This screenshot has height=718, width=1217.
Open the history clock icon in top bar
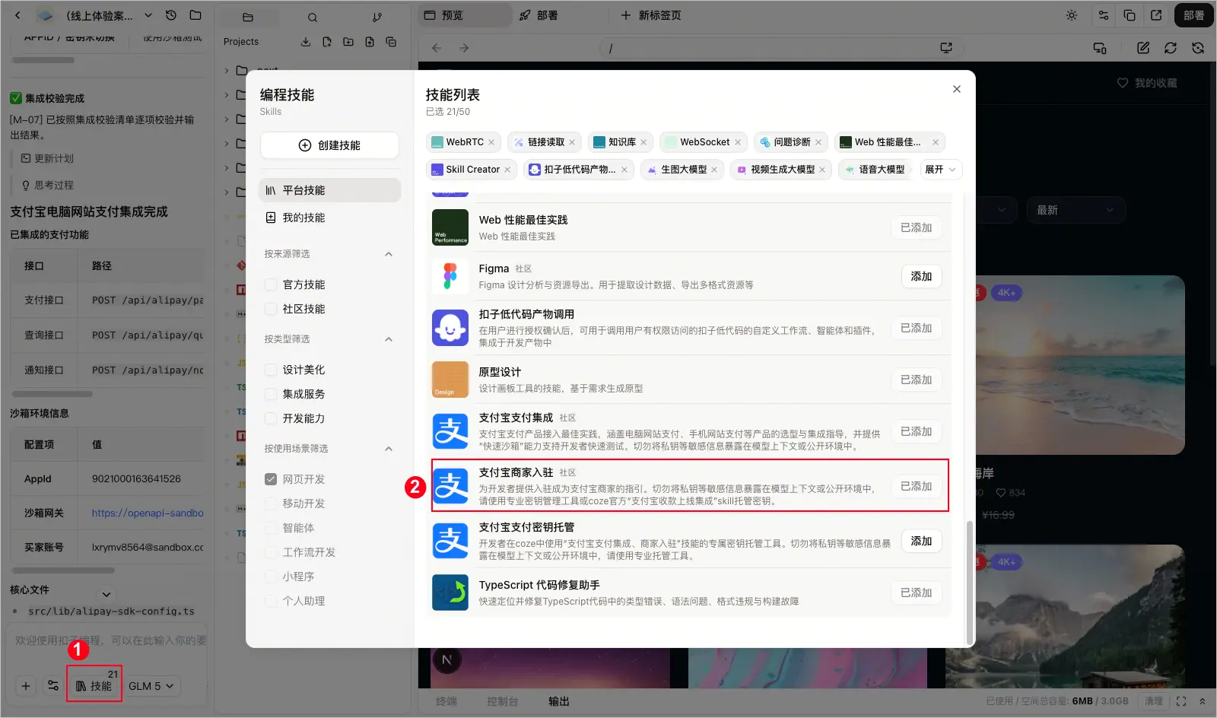[171, 15]
